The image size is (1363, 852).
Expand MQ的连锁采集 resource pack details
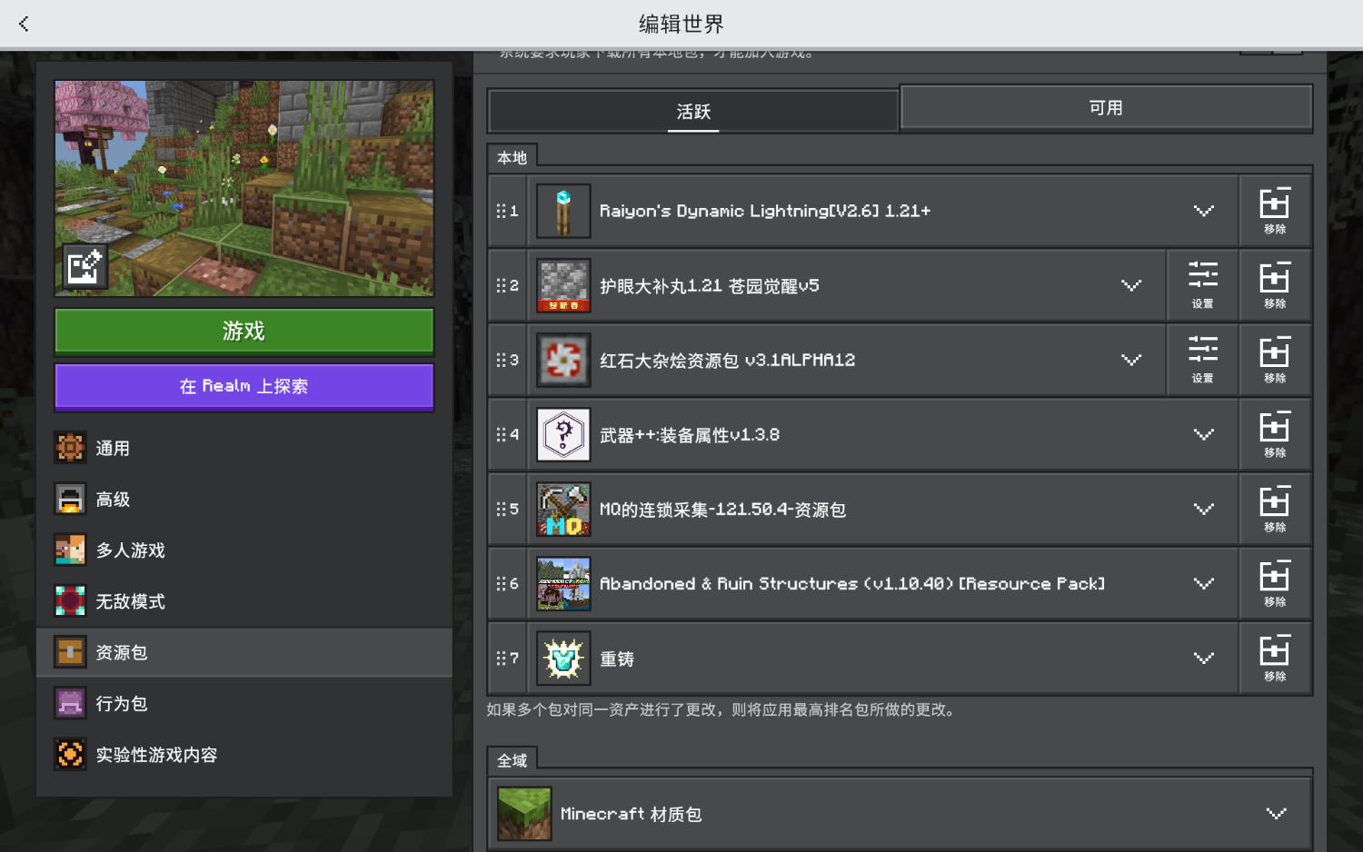pos(1203,509)
